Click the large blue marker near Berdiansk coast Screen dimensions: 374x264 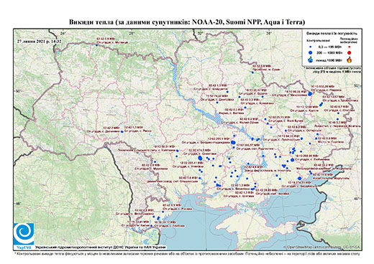pos(299,178)
